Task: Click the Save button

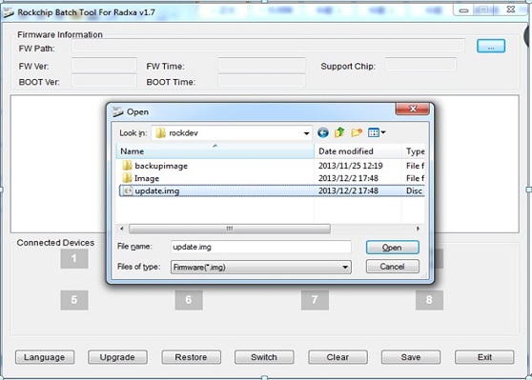Action: tap(411, 357)
